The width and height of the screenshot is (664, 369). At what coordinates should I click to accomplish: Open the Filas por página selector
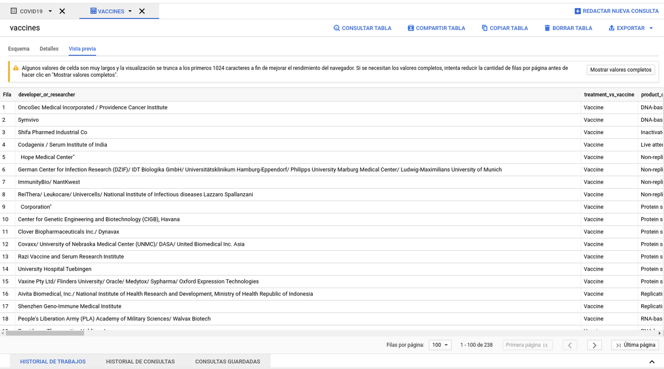point(440,345)
